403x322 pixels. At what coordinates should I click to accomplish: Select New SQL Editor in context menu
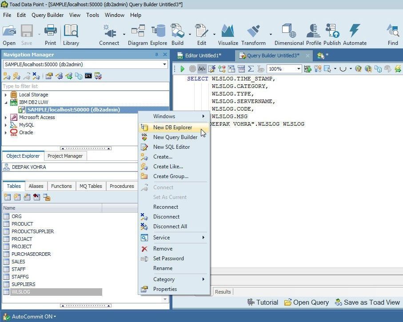(x=174, y=147)
